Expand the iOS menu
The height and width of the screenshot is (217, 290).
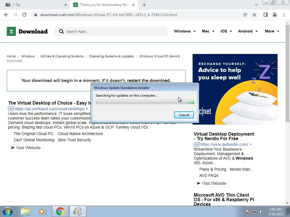226,31
